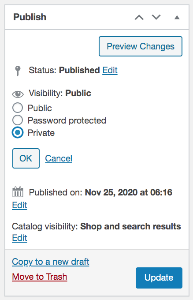Move Publish panel up with chevron
The image size is (193, 300).
coord(139,17)
